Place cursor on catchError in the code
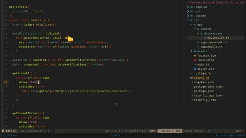The height and width of the screenshot is (138, 246). (x=27, y=47)
